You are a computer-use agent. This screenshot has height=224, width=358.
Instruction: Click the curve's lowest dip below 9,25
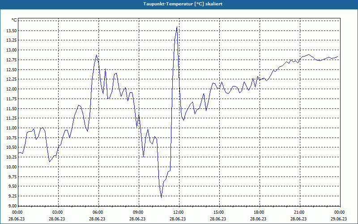point(161,198)
